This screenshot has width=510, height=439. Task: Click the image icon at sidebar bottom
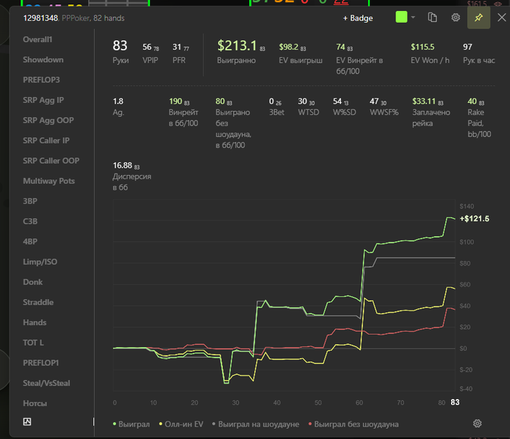pyautogui.click(x=28, y=421)
